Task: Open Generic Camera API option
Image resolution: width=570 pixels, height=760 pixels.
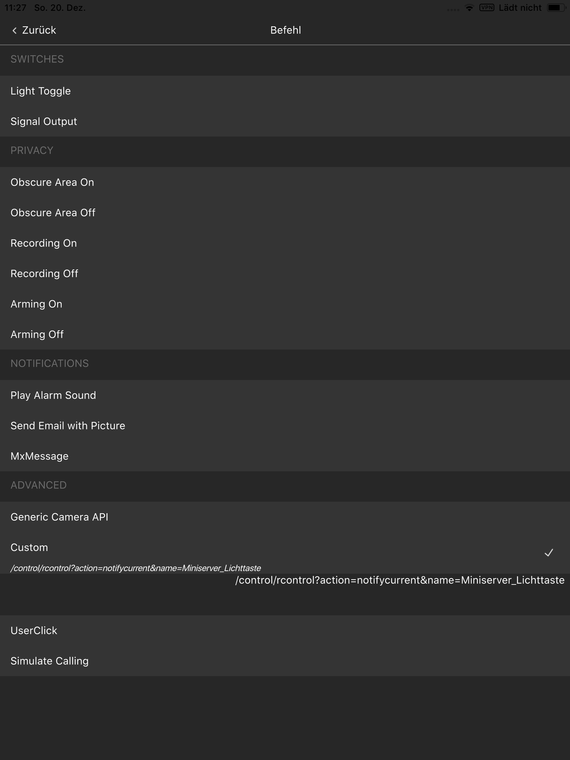Action: click(x=59, y=517)
